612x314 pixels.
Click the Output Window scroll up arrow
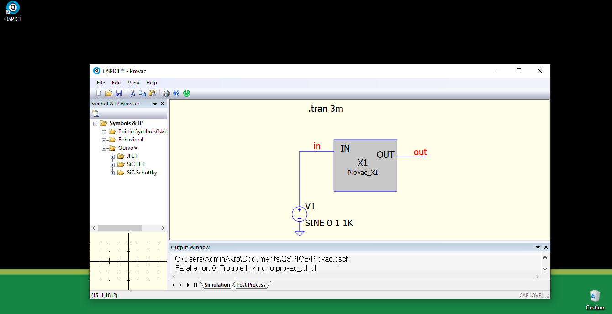click(545, 257)
